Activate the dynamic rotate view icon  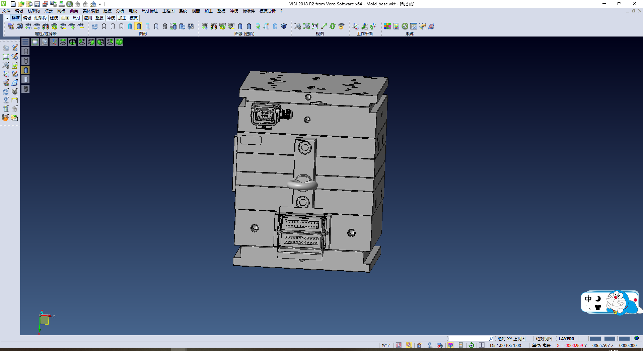332,26
